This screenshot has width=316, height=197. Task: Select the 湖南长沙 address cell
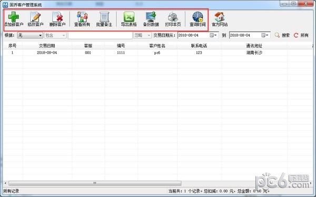(254, 53)
